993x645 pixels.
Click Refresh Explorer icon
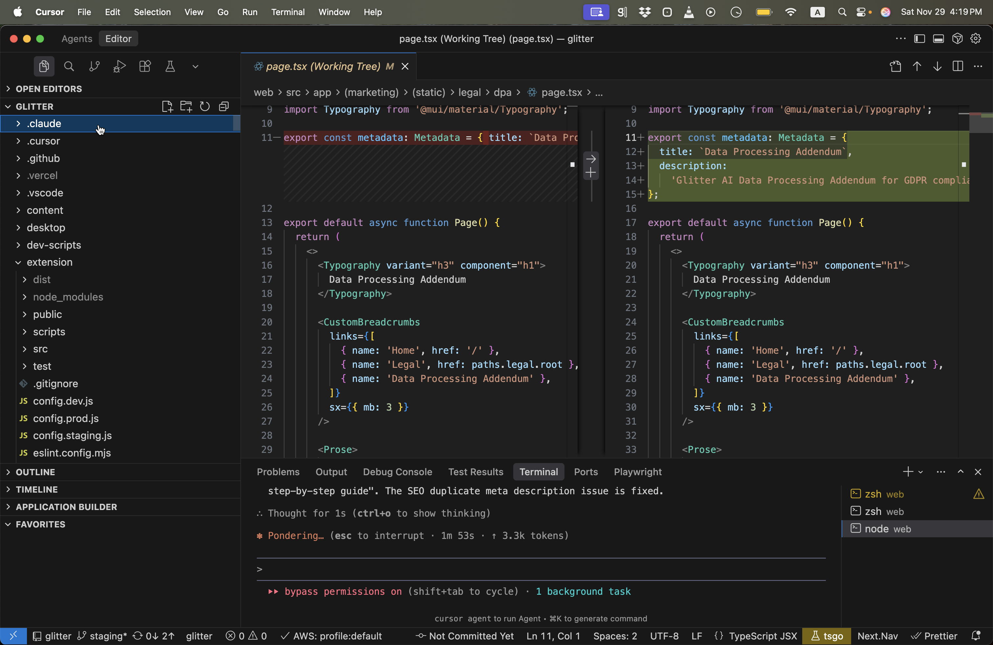pyautogui.click(x=205, y=106)
